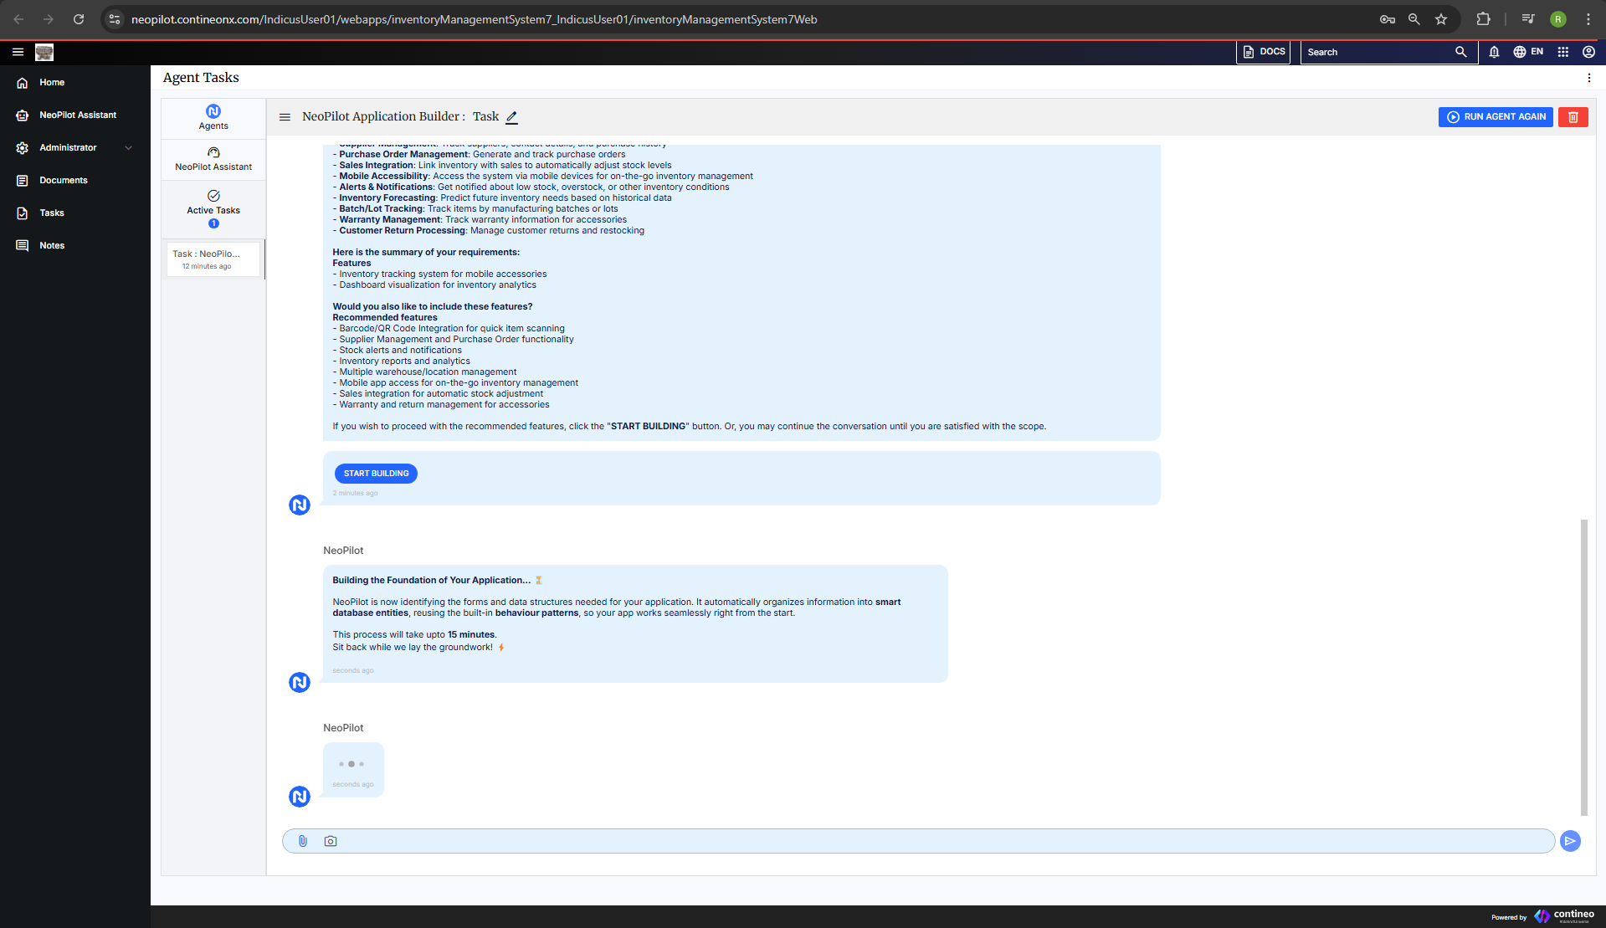
Task: Click NeoPilot avatar beside typing indicator
Action: (300, 797)
